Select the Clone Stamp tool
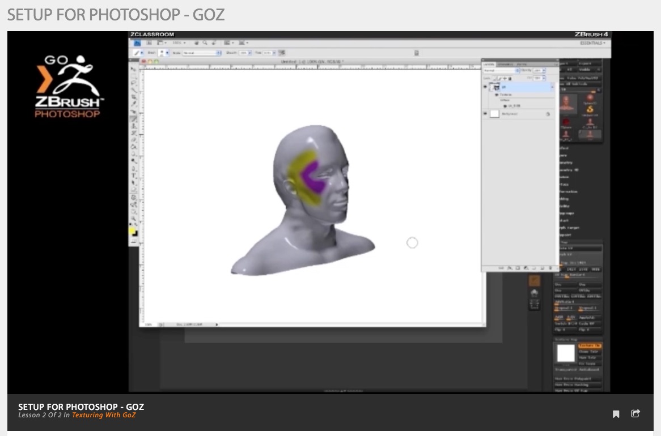This screenshot has width=661, height=436. click(x=134, y=126)
